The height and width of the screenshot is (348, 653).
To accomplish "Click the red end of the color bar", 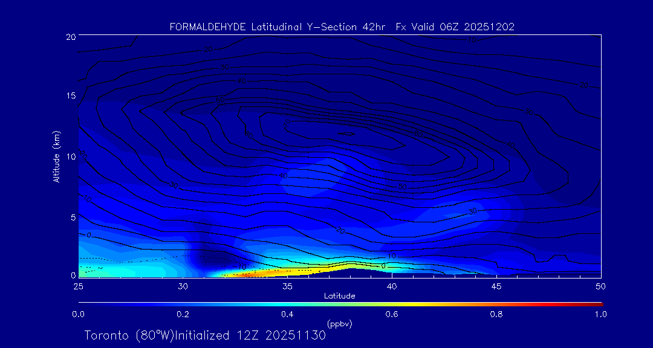I will point(599,303).
